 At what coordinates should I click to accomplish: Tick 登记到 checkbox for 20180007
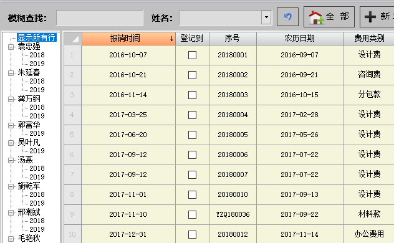pos(192,174)
